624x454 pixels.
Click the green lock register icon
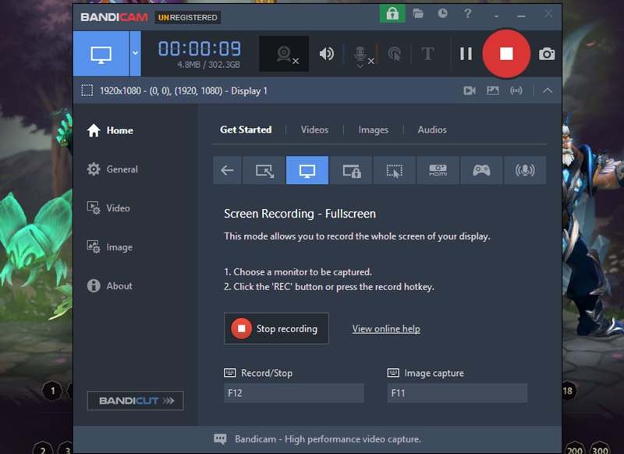392,14
